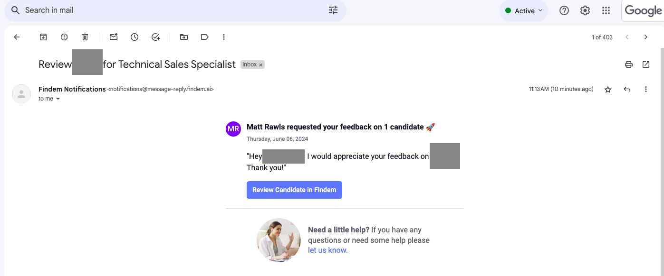The height and width of the screenshot is (276, 664).
Task: Star the Findem Notifications message
Action: point(608,89)
